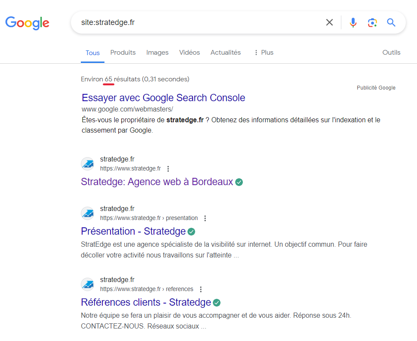
Task: Open options dots for presentation result
Action: [205, 218]
